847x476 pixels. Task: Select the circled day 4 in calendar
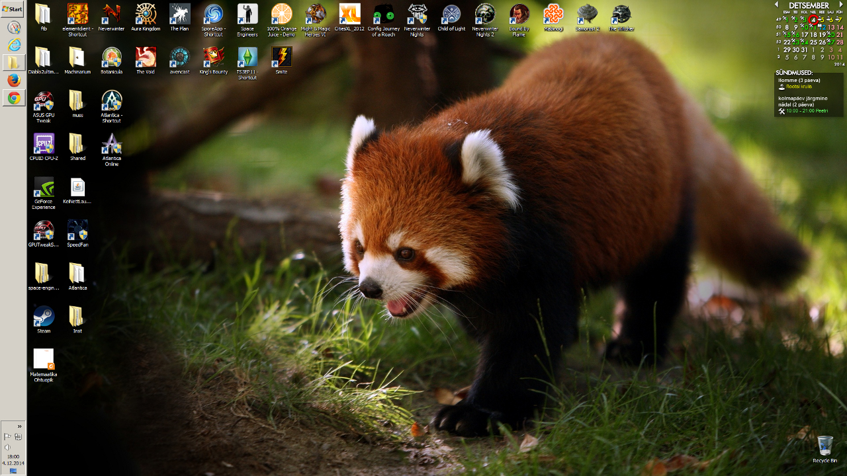tap(813, 19)
